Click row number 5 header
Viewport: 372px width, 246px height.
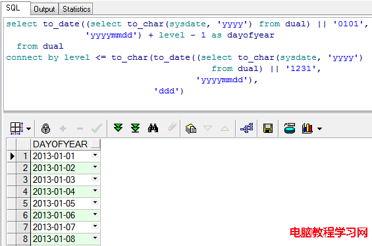tap(23, 204)
